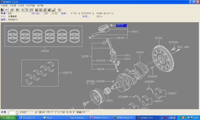The width and height of the screenshot is (200, 120).
Task: Click the magnifying glass search icon
Action: click(x=27, y=10)
